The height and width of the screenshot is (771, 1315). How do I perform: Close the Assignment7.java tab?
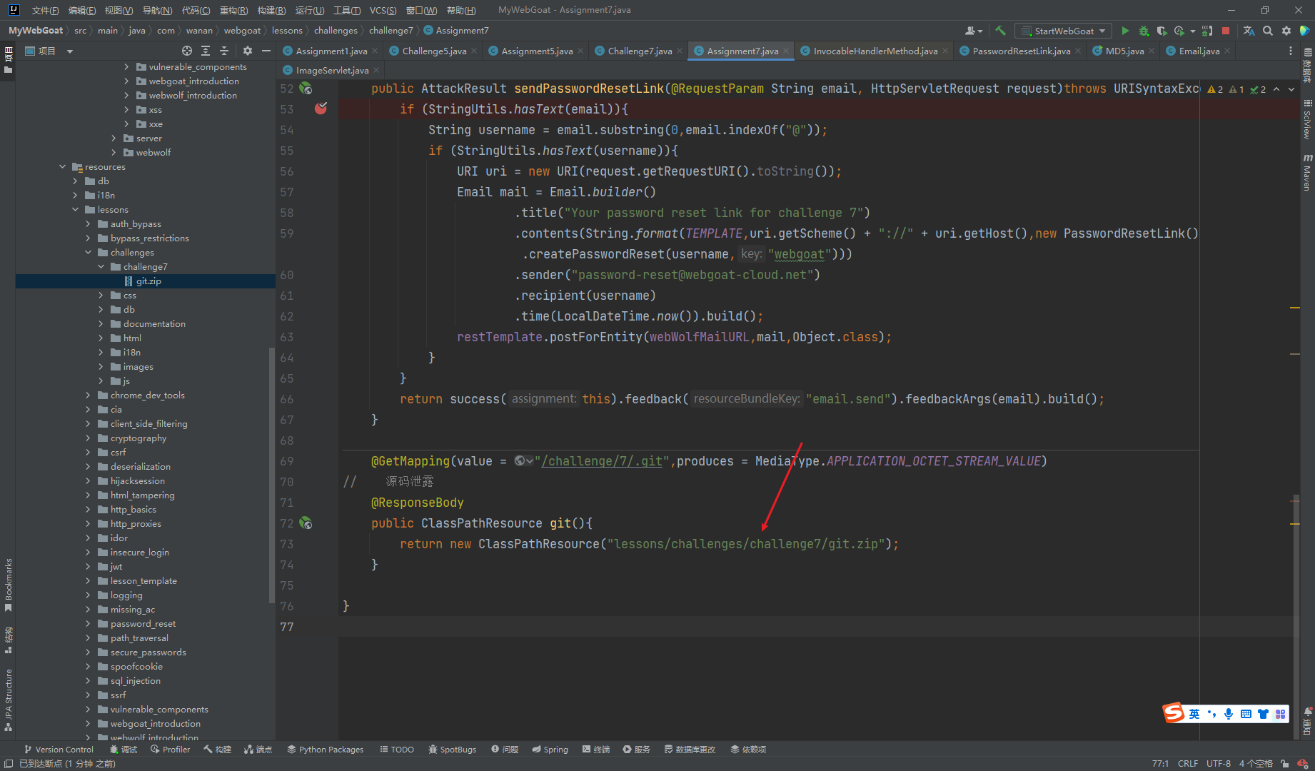click(786, 51)
